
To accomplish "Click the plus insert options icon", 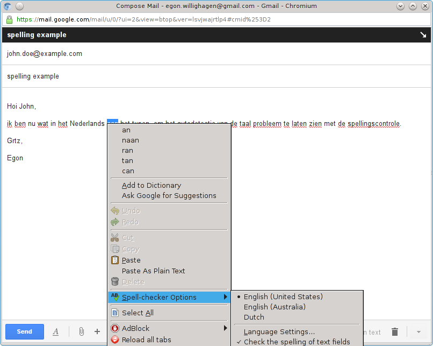I will click(x=97, y=331).
